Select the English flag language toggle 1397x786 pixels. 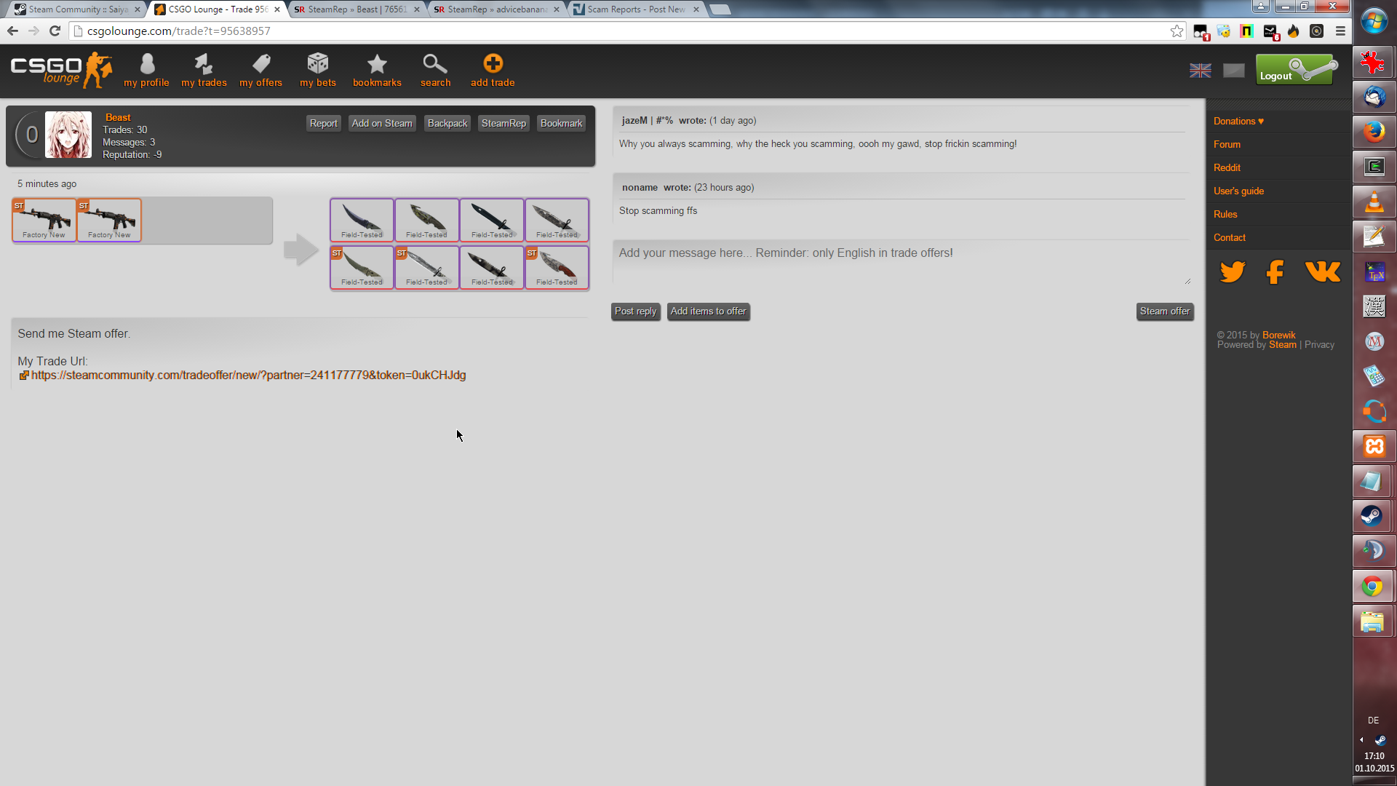pyautogui.click(x=1200, y=71)
